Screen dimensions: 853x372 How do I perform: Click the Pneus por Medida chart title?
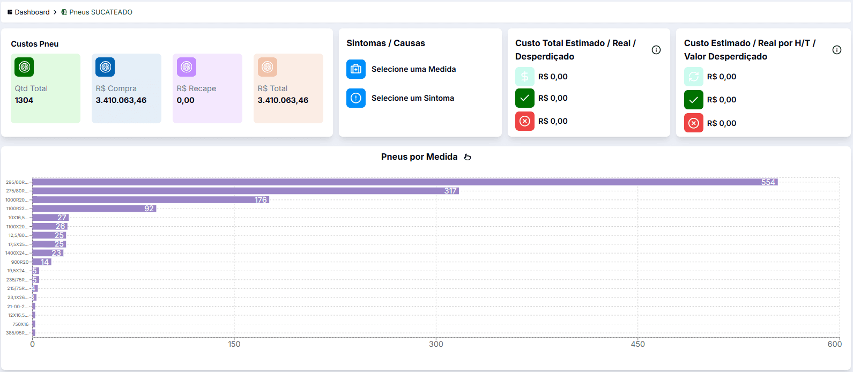[x=419, y=157]
